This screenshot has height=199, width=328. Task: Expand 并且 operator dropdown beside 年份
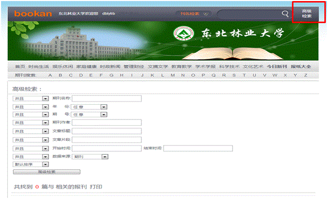(31, 107)
